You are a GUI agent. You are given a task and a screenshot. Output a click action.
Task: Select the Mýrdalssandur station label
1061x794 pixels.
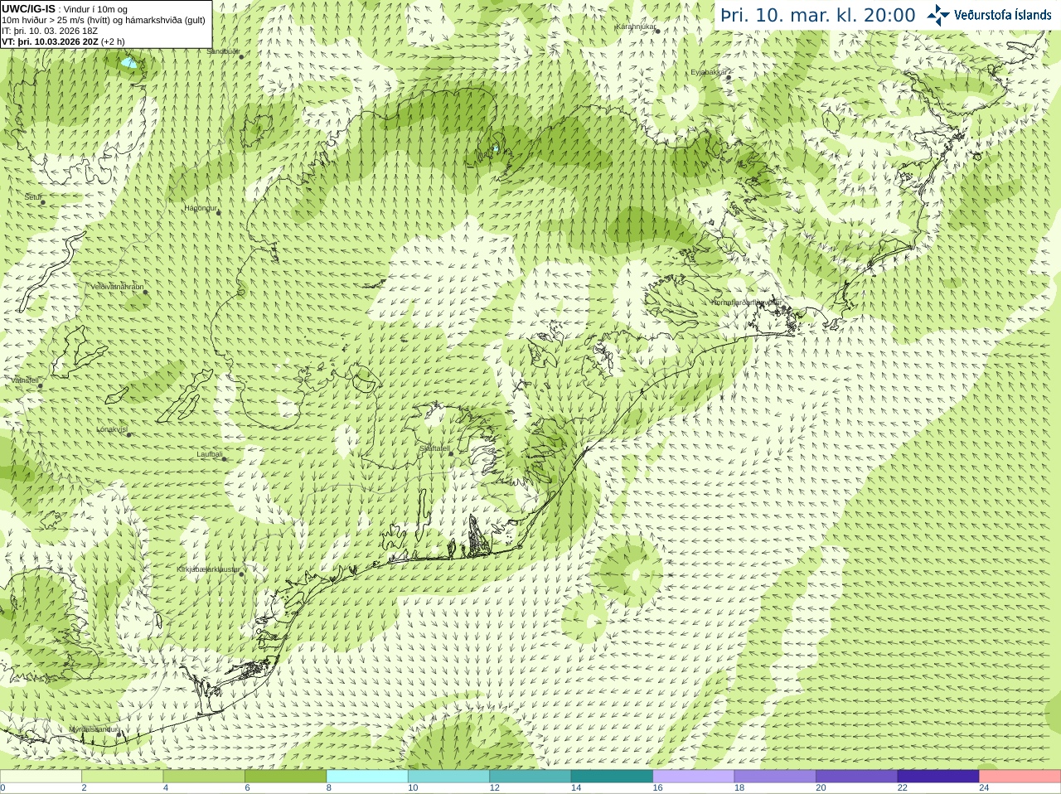coord(93,729)
